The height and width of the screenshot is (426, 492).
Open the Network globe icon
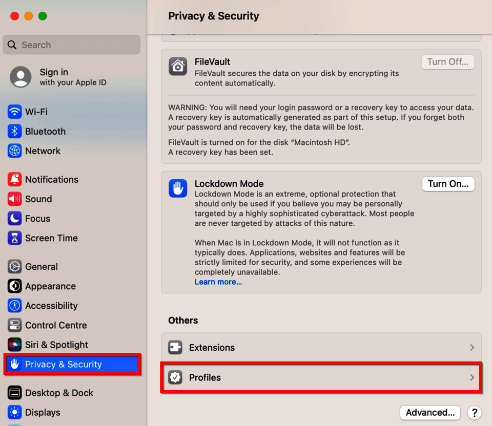point(14,151)
